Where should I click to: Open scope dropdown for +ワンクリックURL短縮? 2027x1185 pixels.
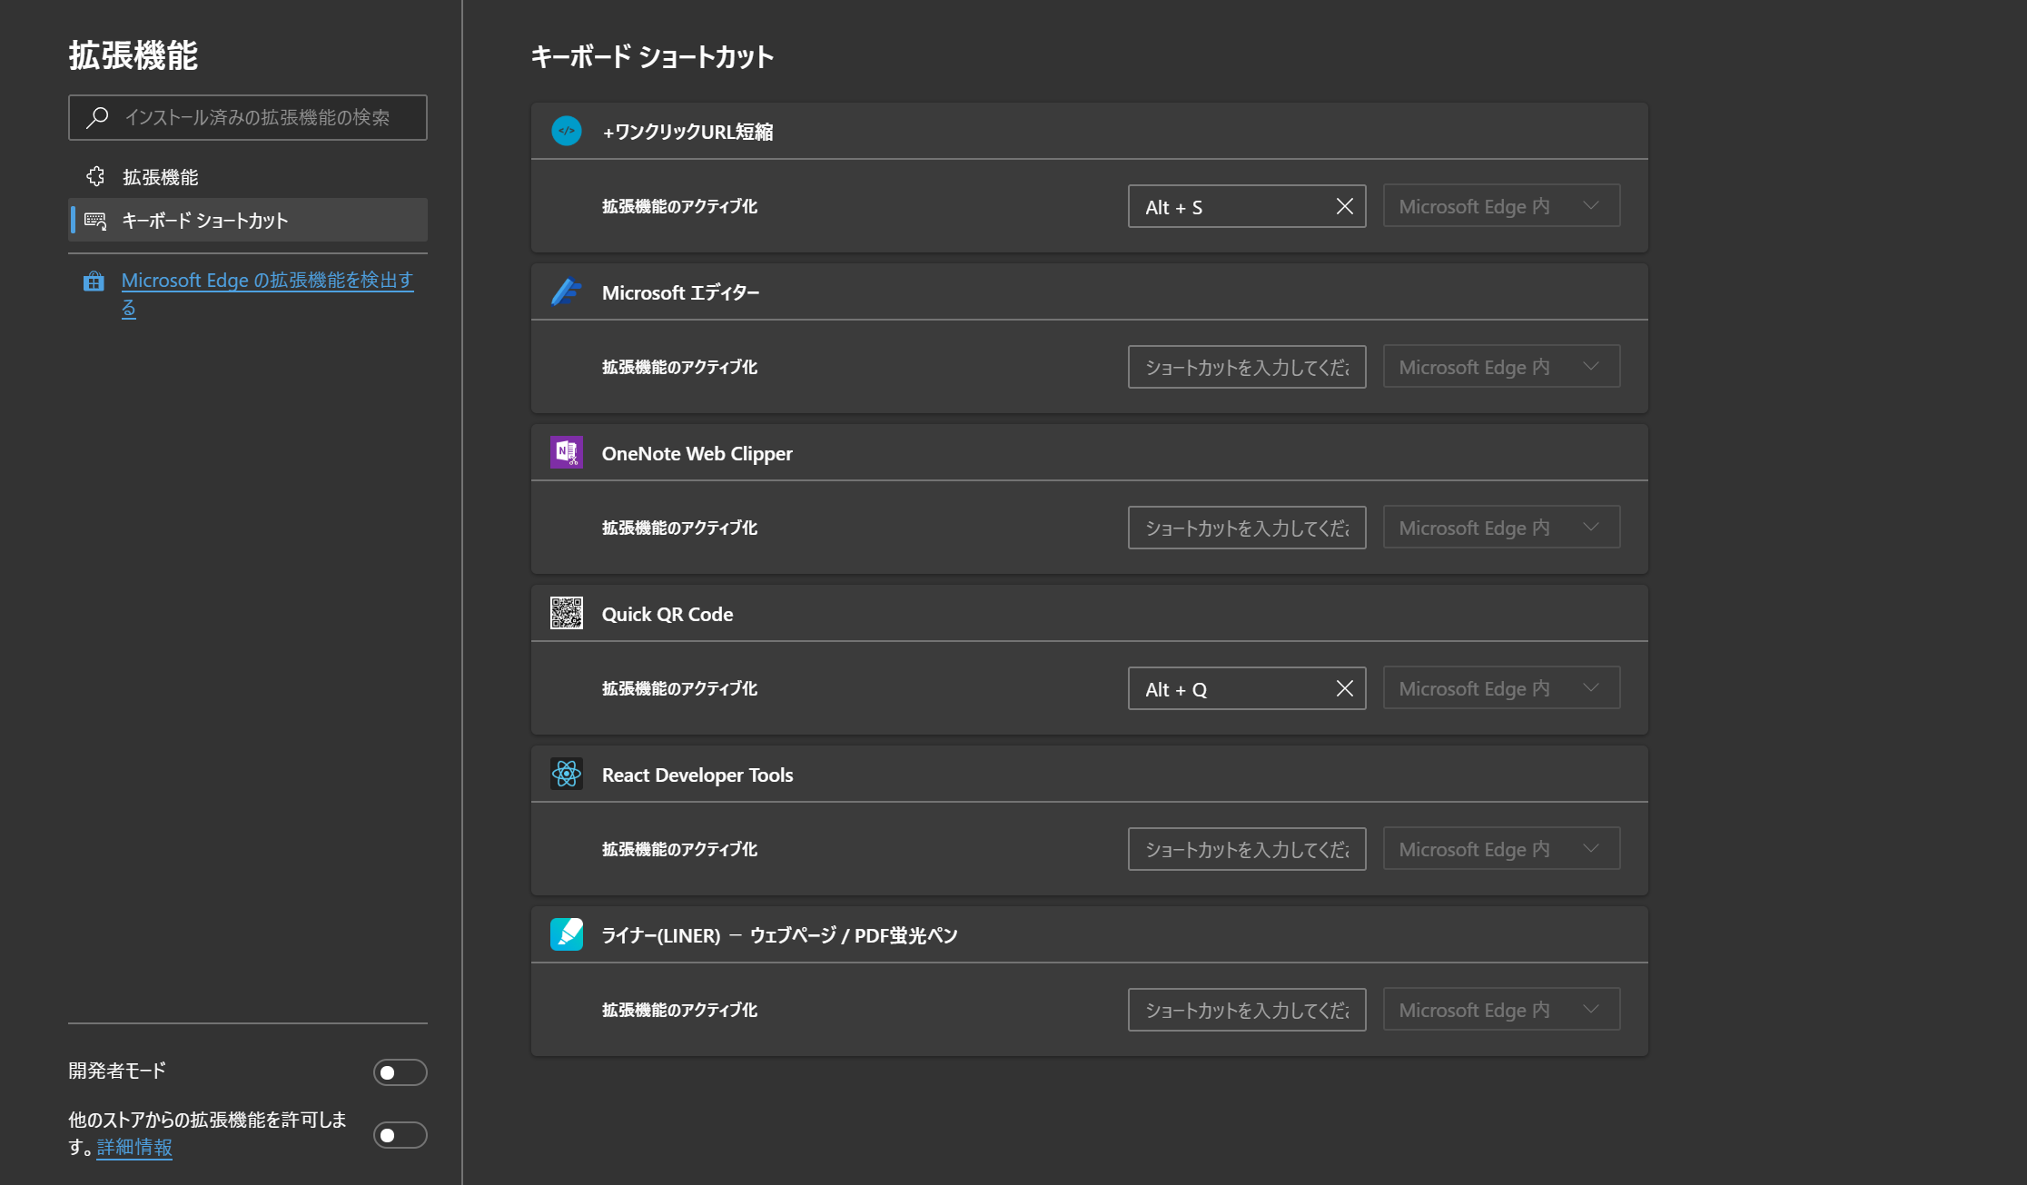(x=1500, y=206)
